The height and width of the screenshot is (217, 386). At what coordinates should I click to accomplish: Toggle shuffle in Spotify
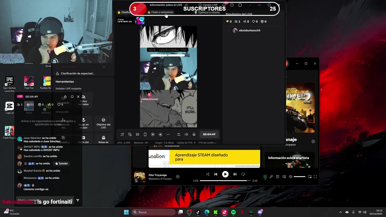[207, 174]
